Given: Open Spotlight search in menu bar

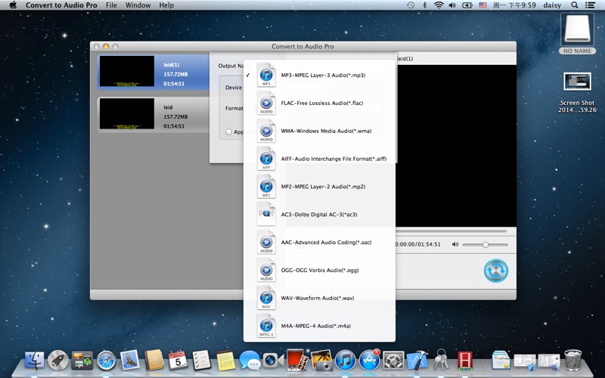Looking at the screenshot, I should [575, 5].
